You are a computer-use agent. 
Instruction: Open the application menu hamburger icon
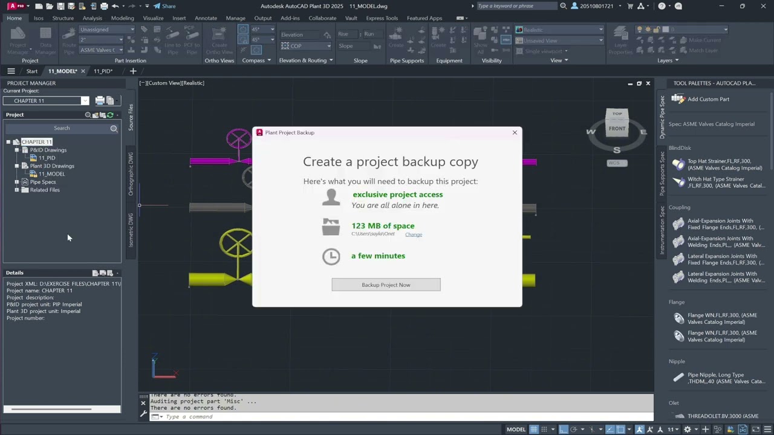click(11, 71)
